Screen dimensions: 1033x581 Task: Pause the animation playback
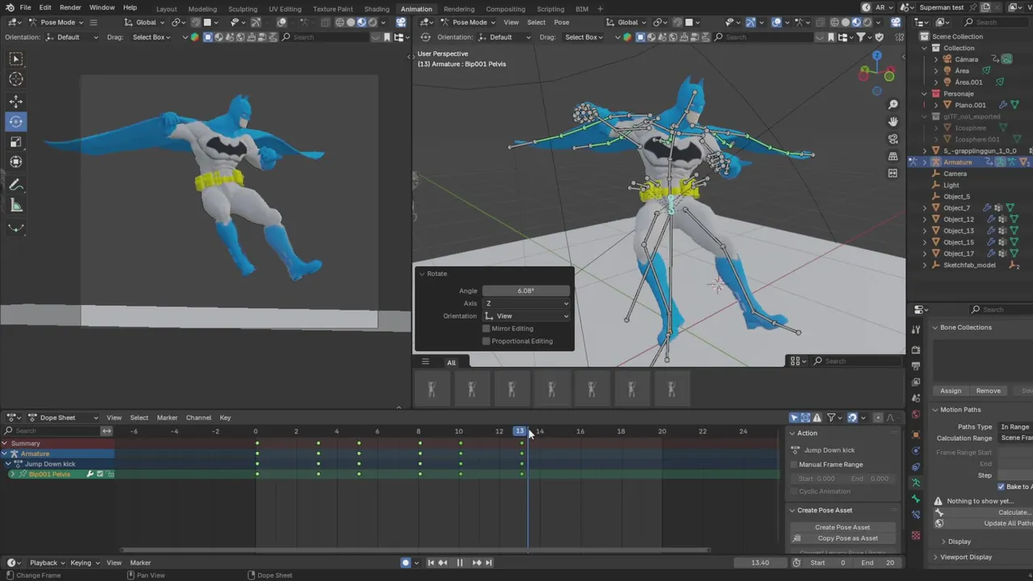pos(459,562)
